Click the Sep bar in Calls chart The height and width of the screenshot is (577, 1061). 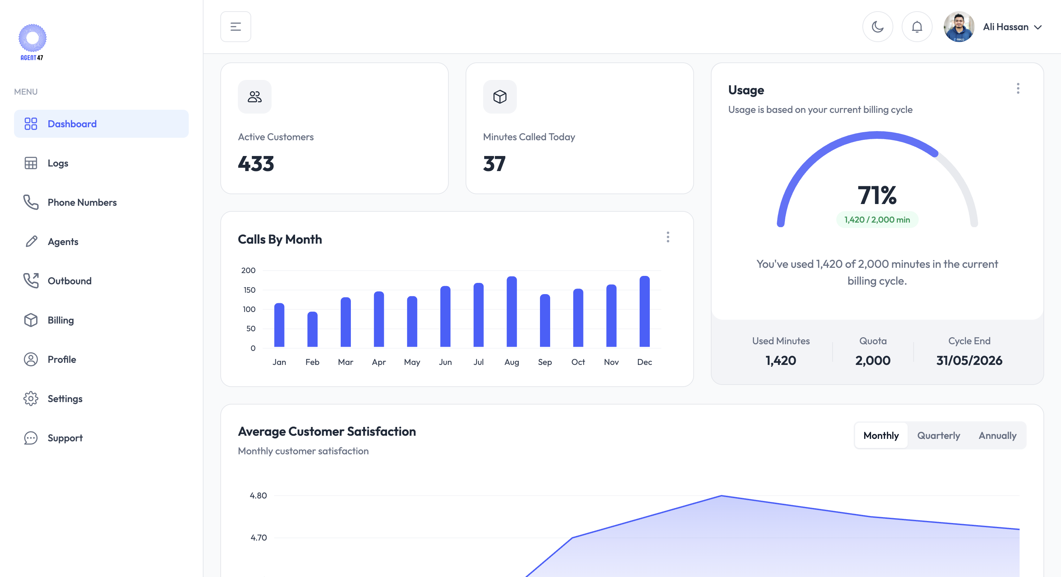tap(545, 321)
